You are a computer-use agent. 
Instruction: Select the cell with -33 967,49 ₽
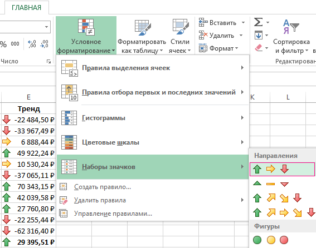(x=28, y=131)
